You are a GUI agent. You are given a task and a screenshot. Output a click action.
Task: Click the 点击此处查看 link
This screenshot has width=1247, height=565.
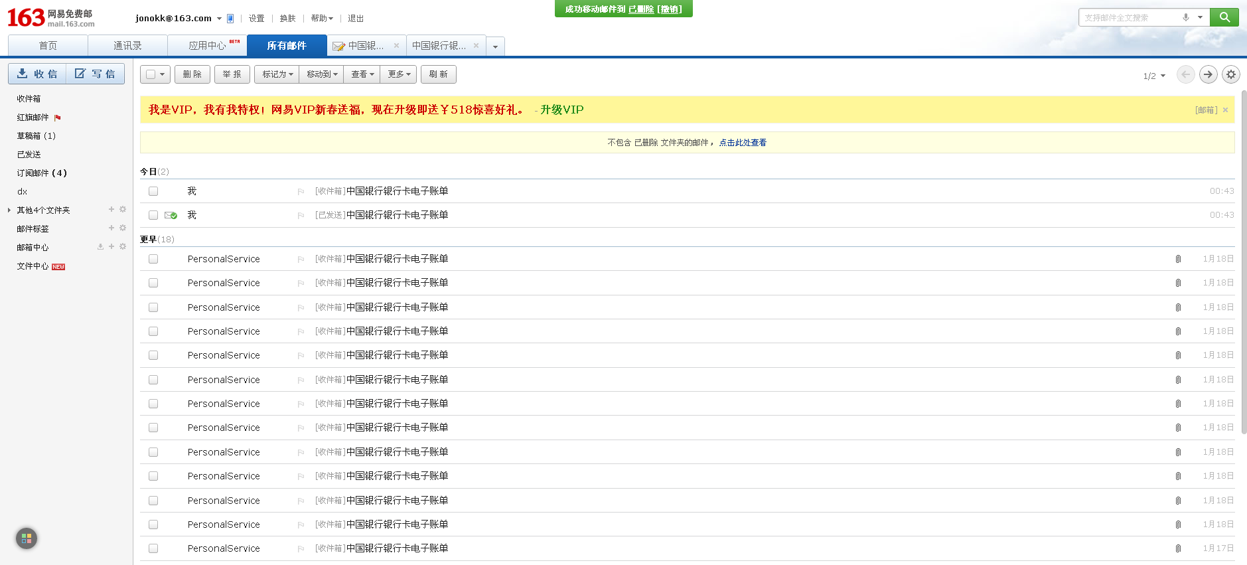pos(743,143)
